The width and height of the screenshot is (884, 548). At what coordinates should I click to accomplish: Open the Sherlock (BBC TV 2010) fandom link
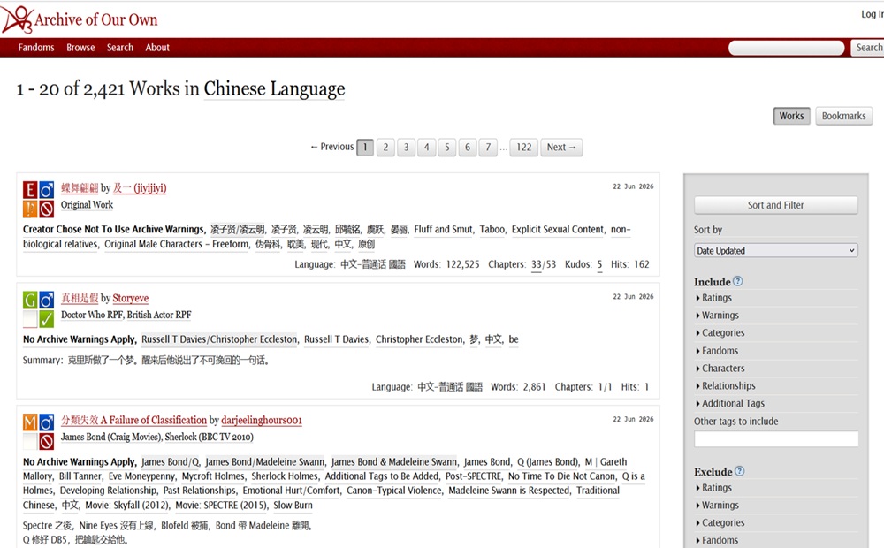(x=210, y=437)
